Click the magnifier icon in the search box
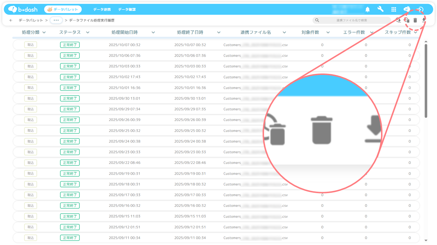 (x=317, y=21)
